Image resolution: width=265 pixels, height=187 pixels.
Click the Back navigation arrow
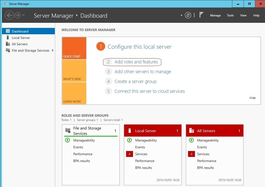[9, 15]
